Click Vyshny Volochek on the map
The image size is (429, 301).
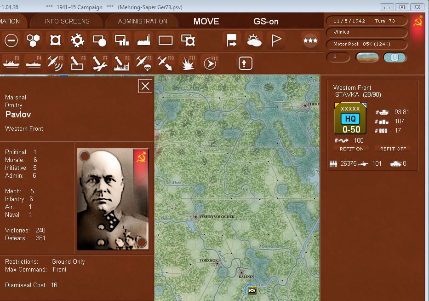pyautogui.click(x=195, y=217)
